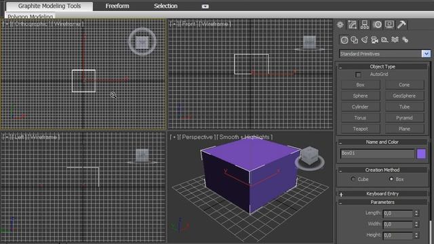Open Graphite Modeling Tools tab

[50, 6]
